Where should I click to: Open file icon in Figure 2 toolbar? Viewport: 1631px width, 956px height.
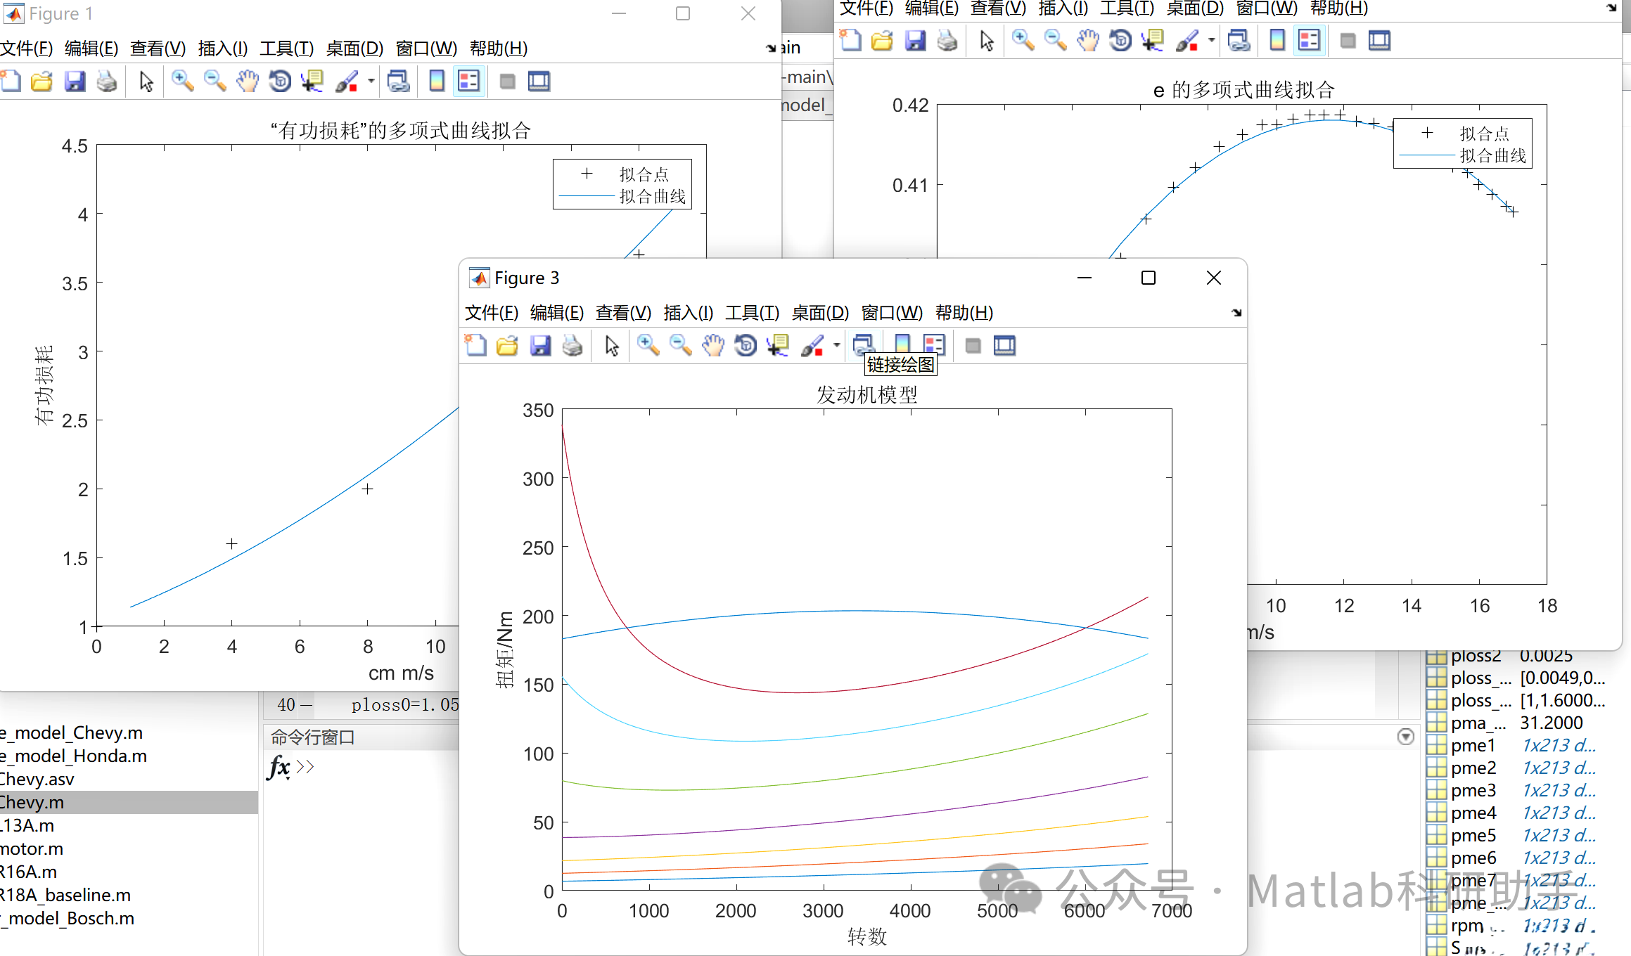882,41
